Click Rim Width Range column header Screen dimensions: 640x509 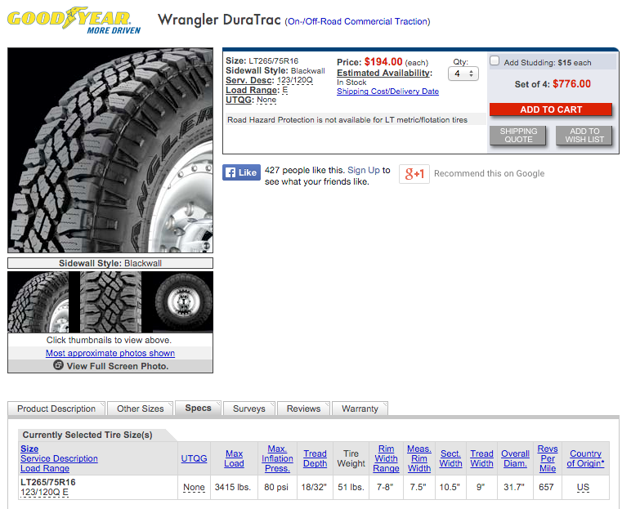[386, 458]
